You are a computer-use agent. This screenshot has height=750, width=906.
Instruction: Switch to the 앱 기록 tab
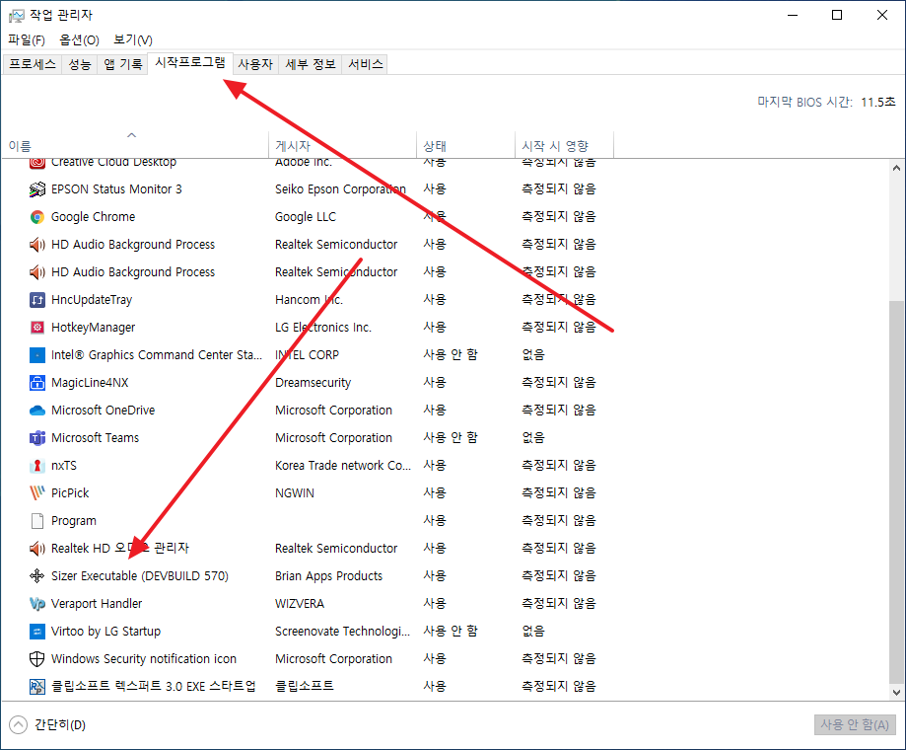122,64
